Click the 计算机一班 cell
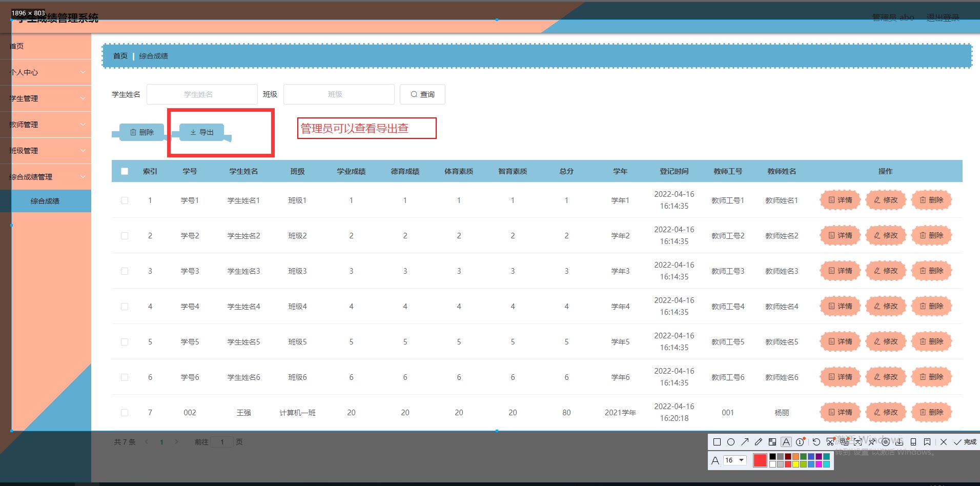The height and width of the screenshot is (486, 980). coord(297,413)
